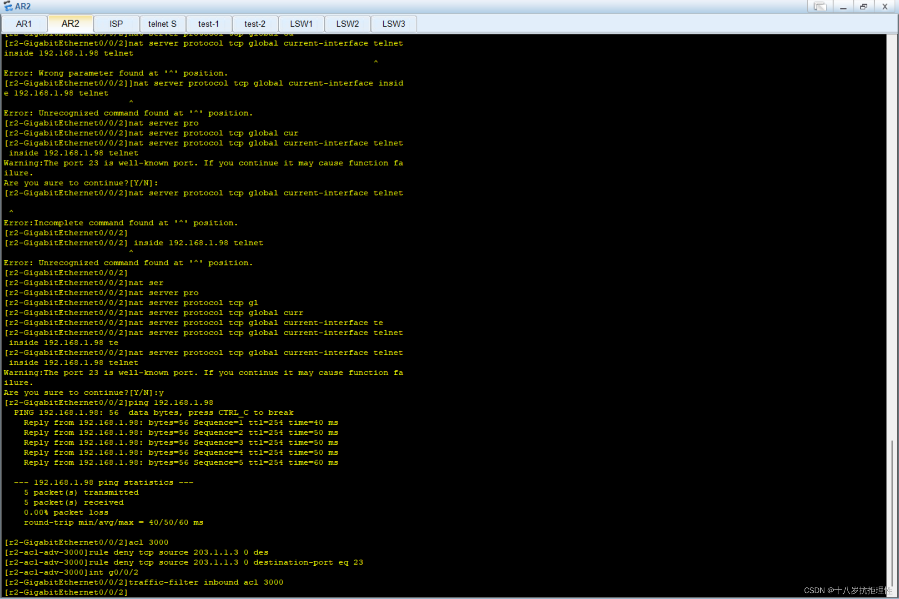Image resolution: width=899 pixels, height=599 pixels.
Task: Switch to the telnet S tab
Action: tap(162, 24)
